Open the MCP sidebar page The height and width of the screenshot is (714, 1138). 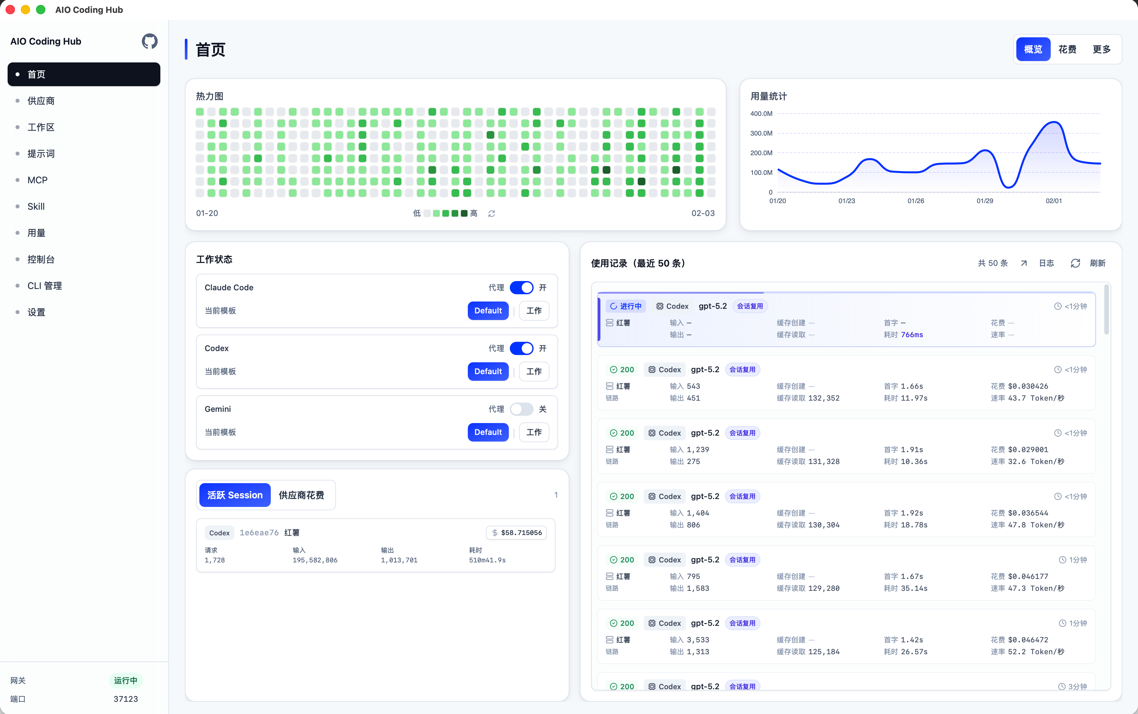tap(84, 180)
